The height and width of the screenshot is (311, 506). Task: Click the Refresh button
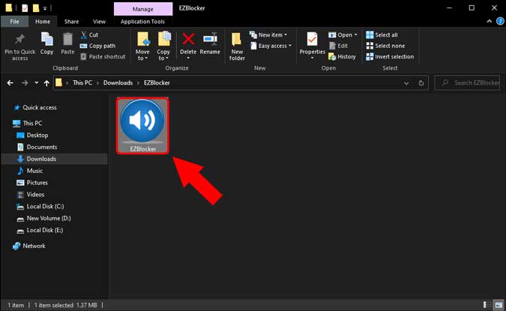click(x=421, y=83)
